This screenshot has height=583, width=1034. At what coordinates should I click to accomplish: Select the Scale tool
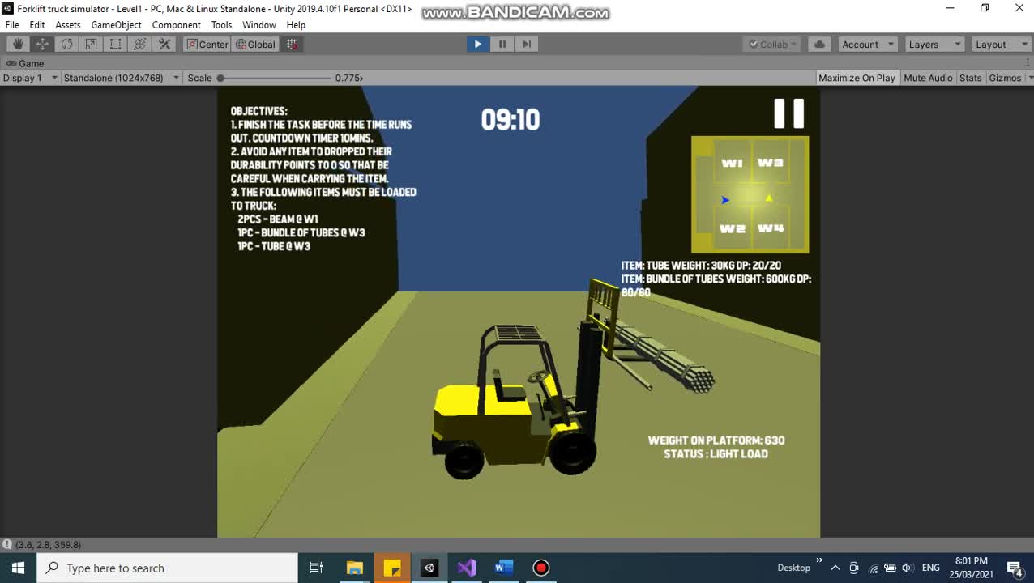(90, 44)
